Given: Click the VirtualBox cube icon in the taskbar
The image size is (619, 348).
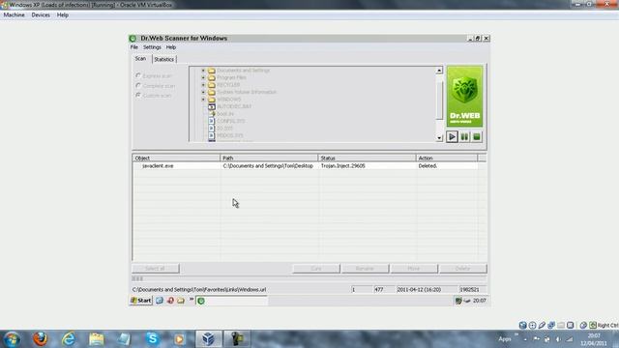Looking at the screenshot, I should pos(209,339).
